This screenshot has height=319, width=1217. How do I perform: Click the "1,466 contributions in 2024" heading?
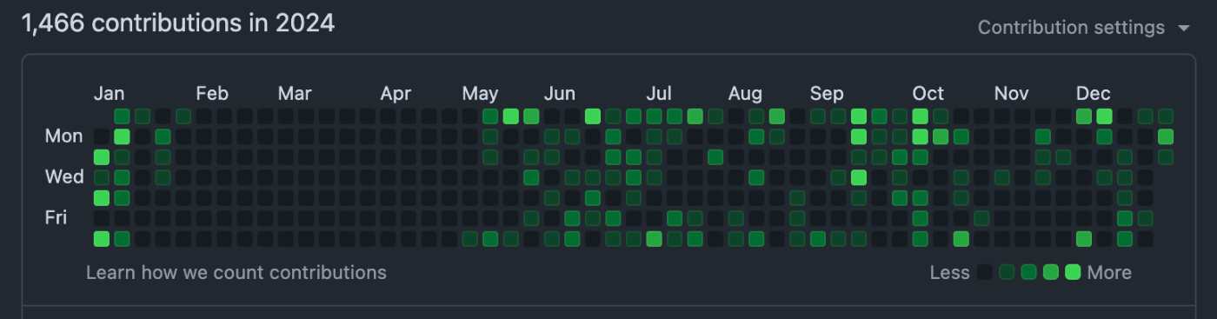click(x=178, y=23)
